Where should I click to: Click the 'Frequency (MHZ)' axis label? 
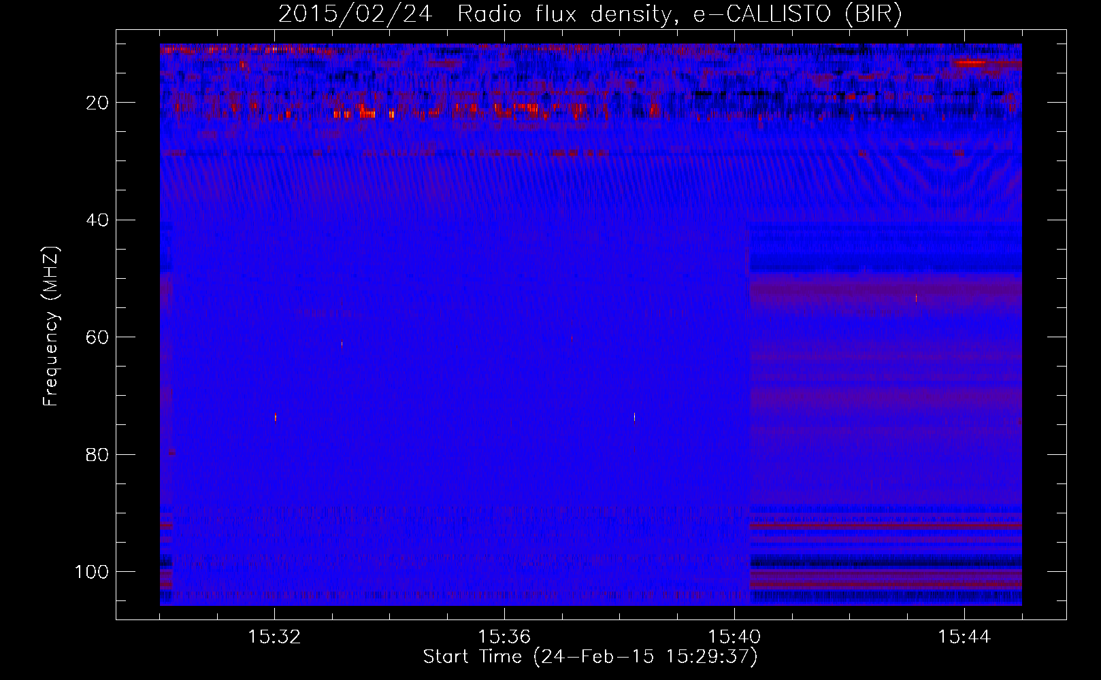(x=52, y=326)
